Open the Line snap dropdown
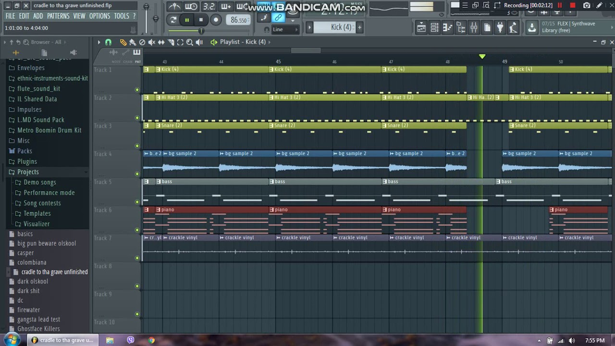 (285, 29)
